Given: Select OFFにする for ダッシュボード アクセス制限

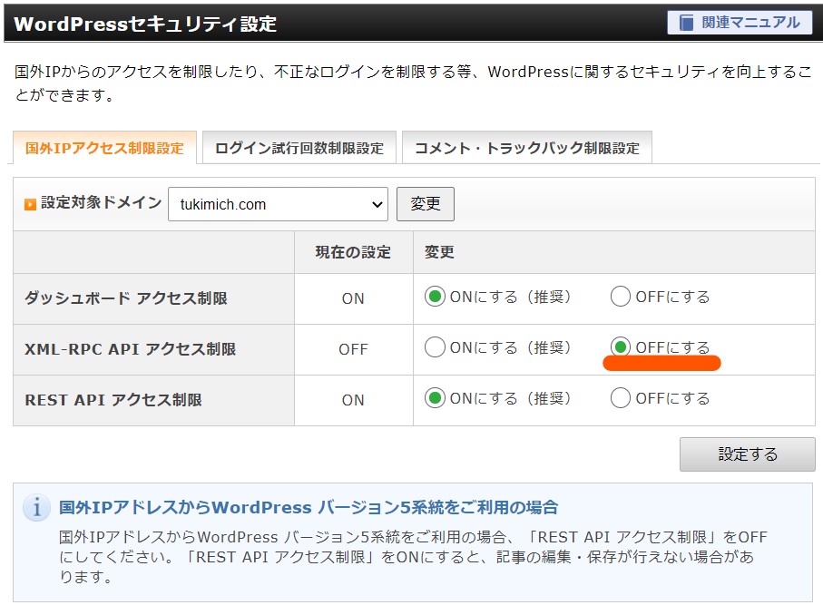Looking at the screenshot, I should [x=621, y=297].
